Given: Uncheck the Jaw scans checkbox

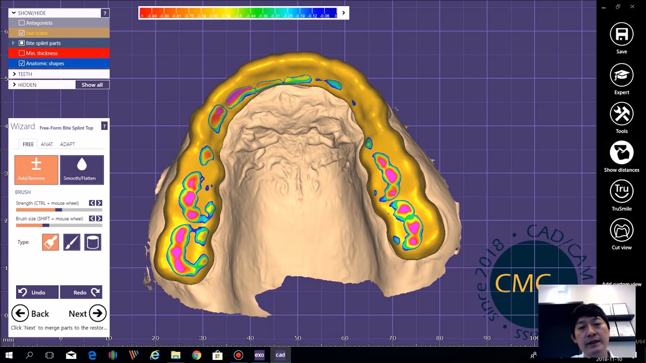Looking at the screenshot, I should 22,33.
